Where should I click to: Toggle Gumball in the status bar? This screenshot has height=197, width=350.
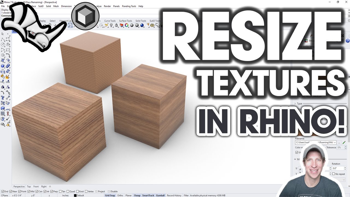[160, 195]
